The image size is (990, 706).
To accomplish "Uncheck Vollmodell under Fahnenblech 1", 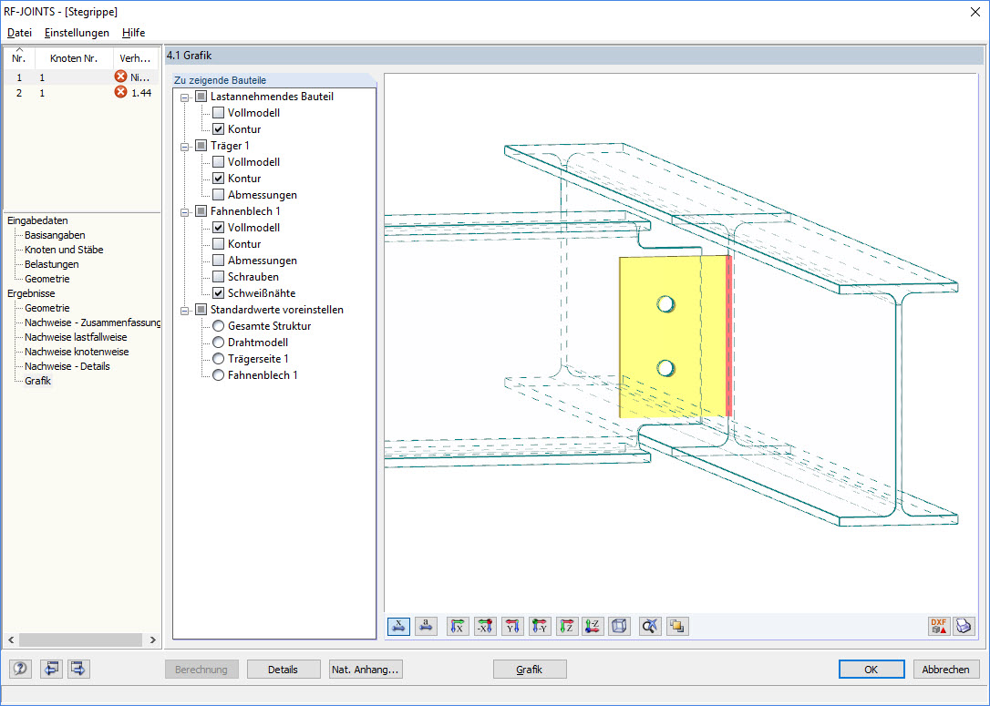I will coord(219,228).
